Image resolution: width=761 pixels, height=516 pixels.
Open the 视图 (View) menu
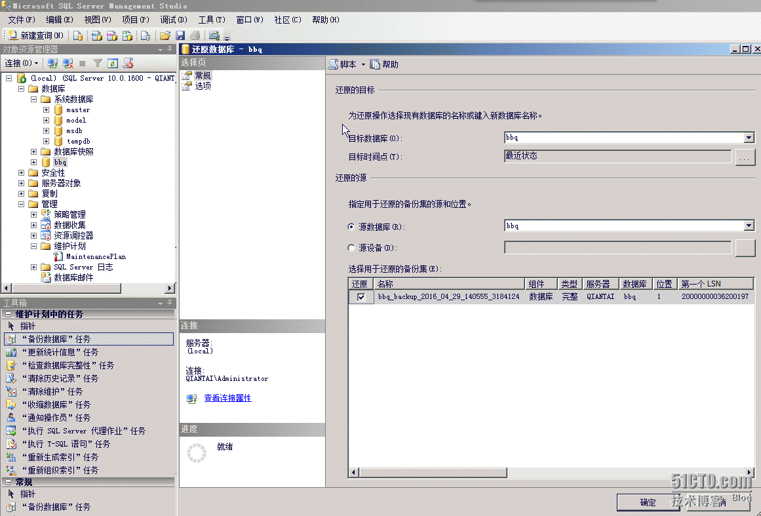click(x=97, y=20)
